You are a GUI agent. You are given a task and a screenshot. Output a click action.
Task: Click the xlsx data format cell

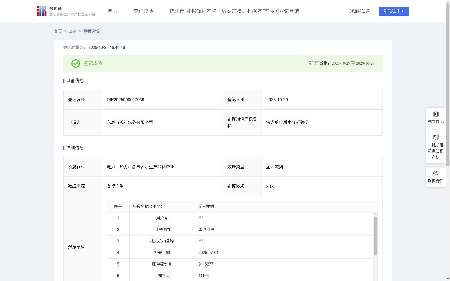pos(322,186)
